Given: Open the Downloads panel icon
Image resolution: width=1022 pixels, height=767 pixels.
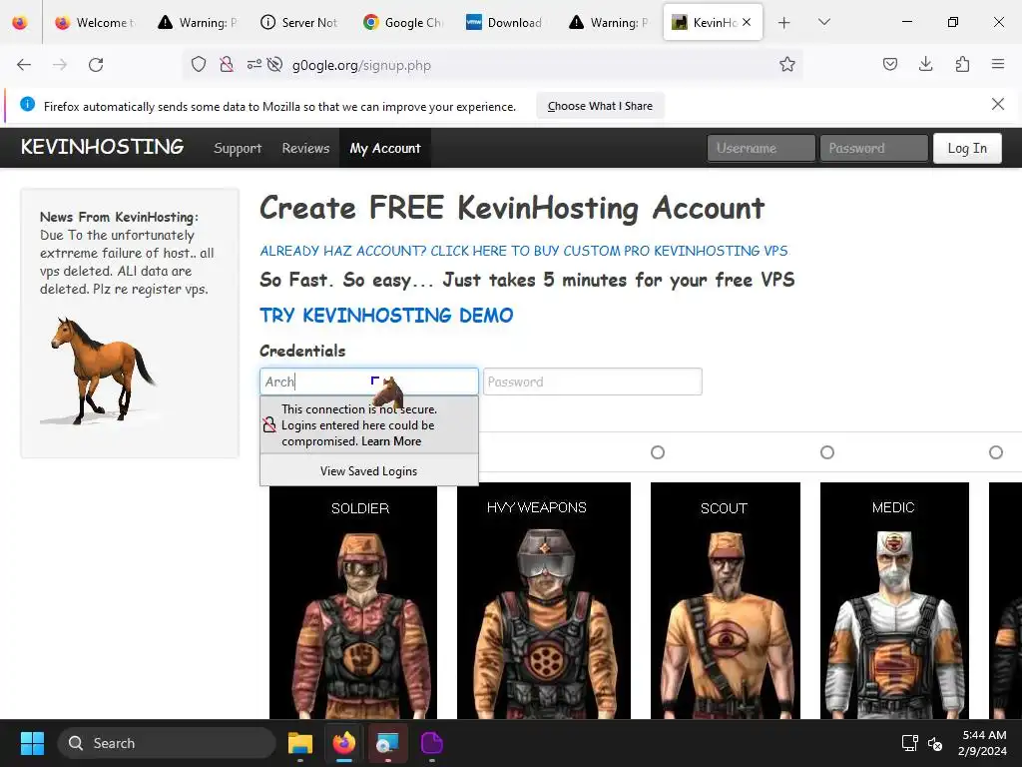Looking at the screenshot, I should (926, 64).
